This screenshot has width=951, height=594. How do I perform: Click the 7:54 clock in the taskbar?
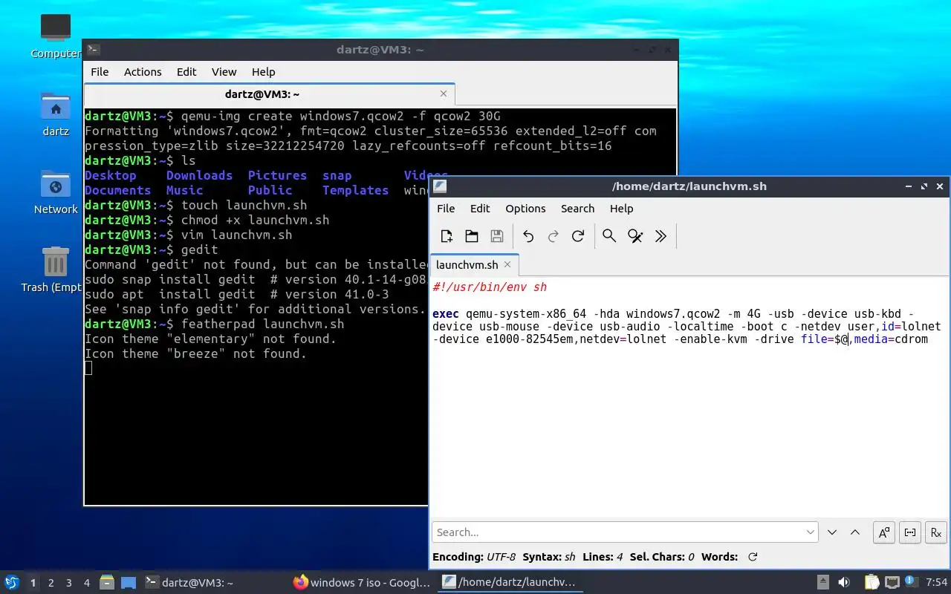coord(937,583)
